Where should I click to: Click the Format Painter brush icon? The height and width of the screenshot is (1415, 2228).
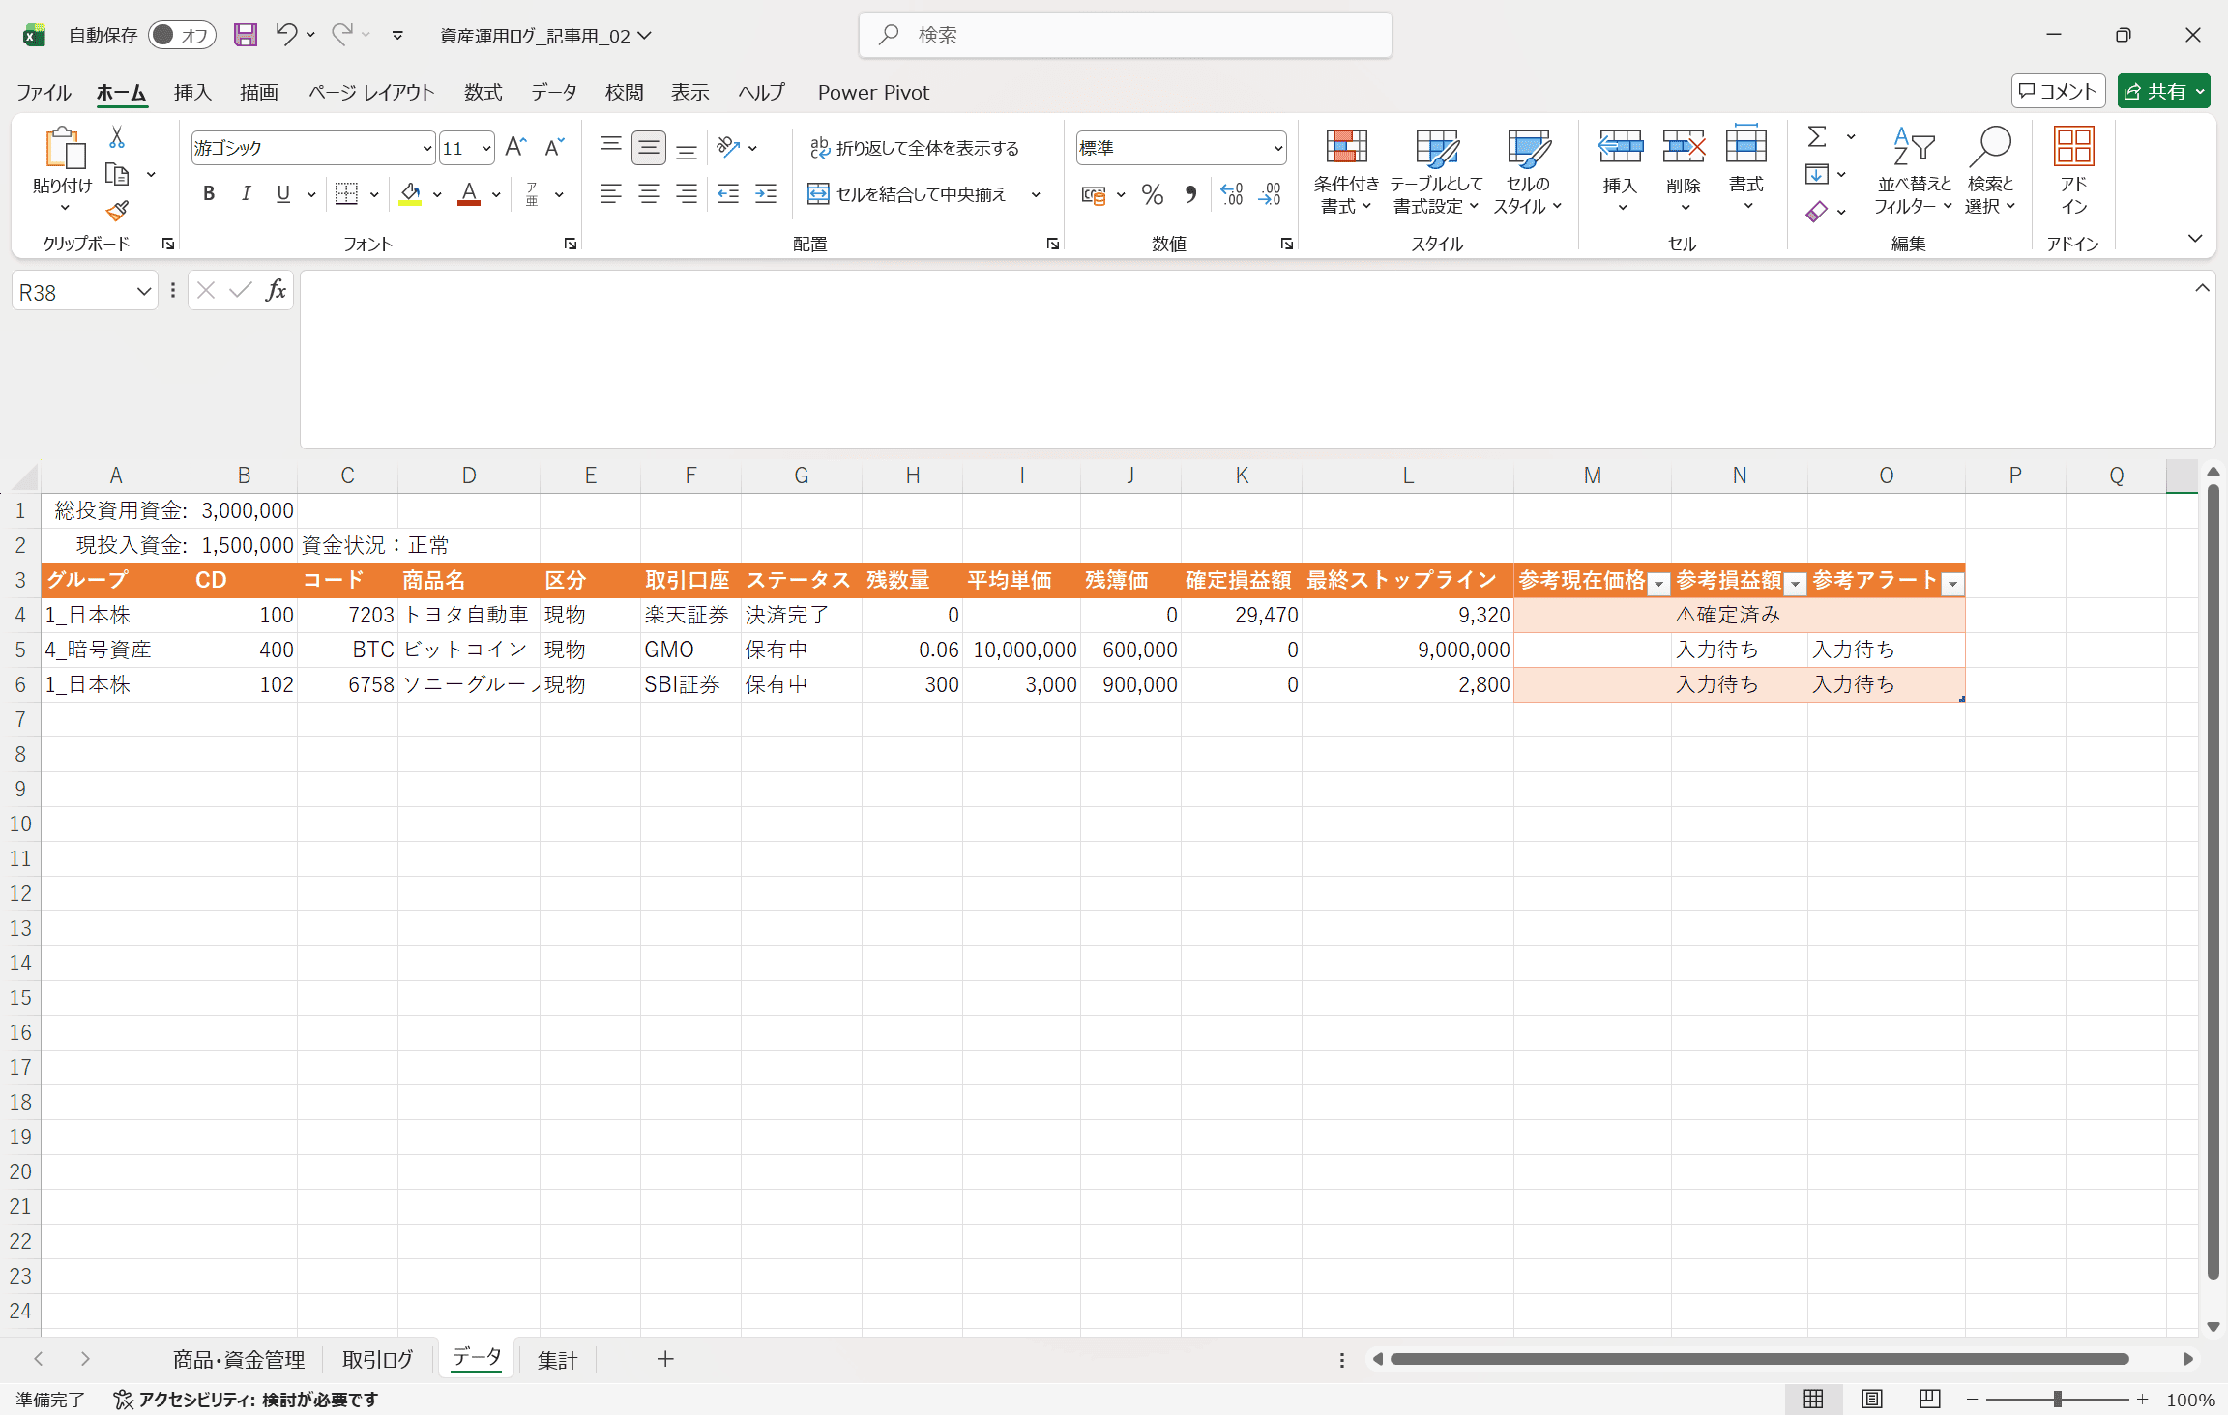117,211
